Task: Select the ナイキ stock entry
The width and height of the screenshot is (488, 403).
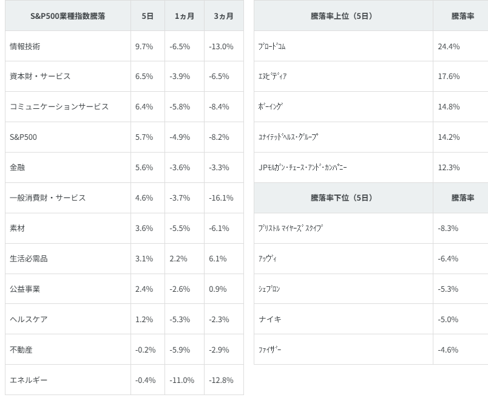Action: [x=269, y=320]
